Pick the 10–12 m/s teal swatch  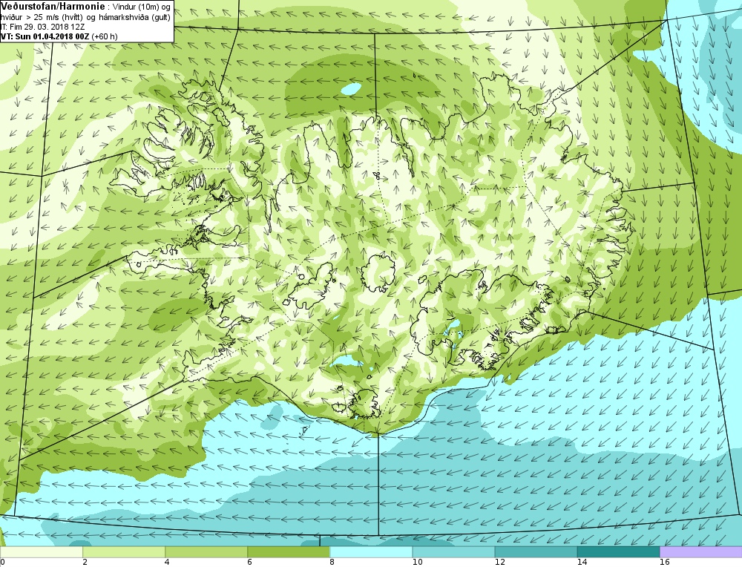point(453,552)
